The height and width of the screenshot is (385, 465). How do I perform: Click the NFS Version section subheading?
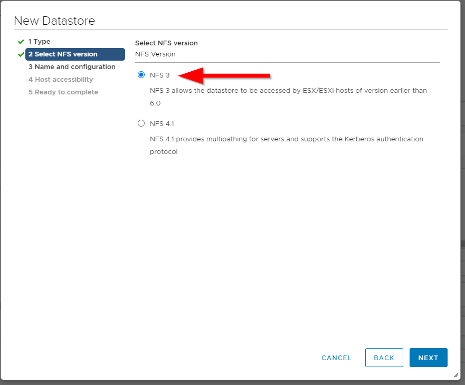pyautogui.click(x=155, y=54)
